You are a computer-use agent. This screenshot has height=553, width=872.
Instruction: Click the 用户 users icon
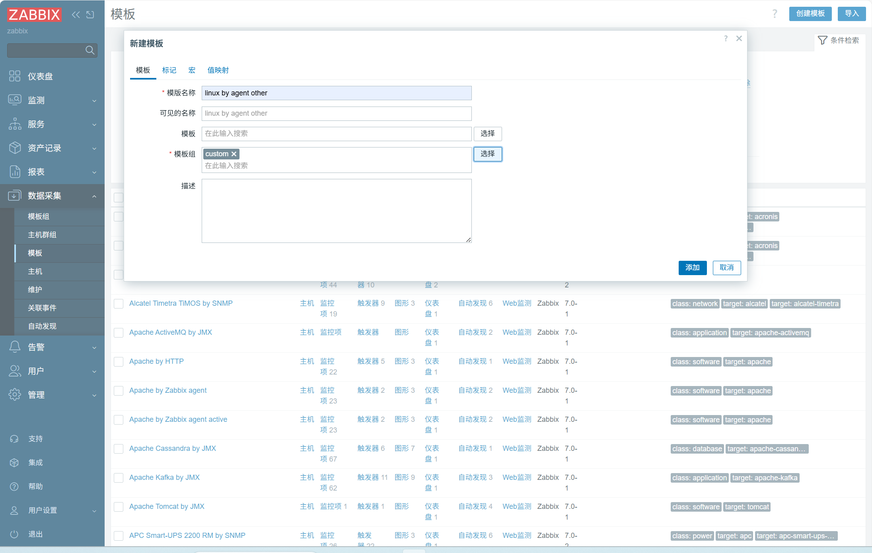15,371
